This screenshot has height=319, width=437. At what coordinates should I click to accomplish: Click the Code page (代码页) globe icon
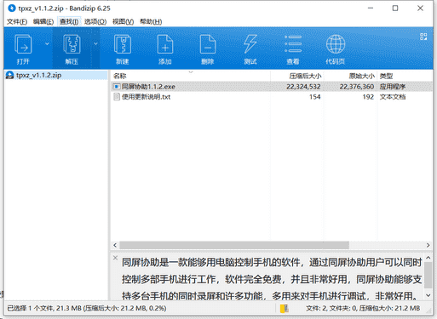tap(336, 48)
